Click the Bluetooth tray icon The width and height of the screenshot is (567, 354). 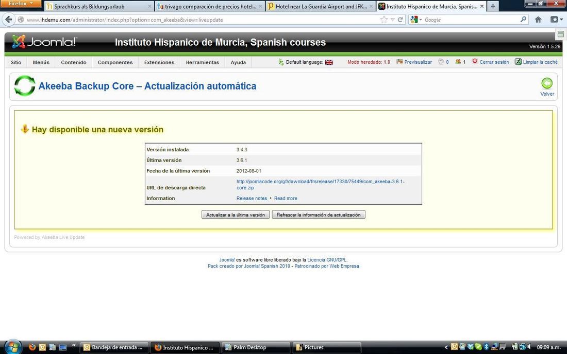click(x=487, y=347)
